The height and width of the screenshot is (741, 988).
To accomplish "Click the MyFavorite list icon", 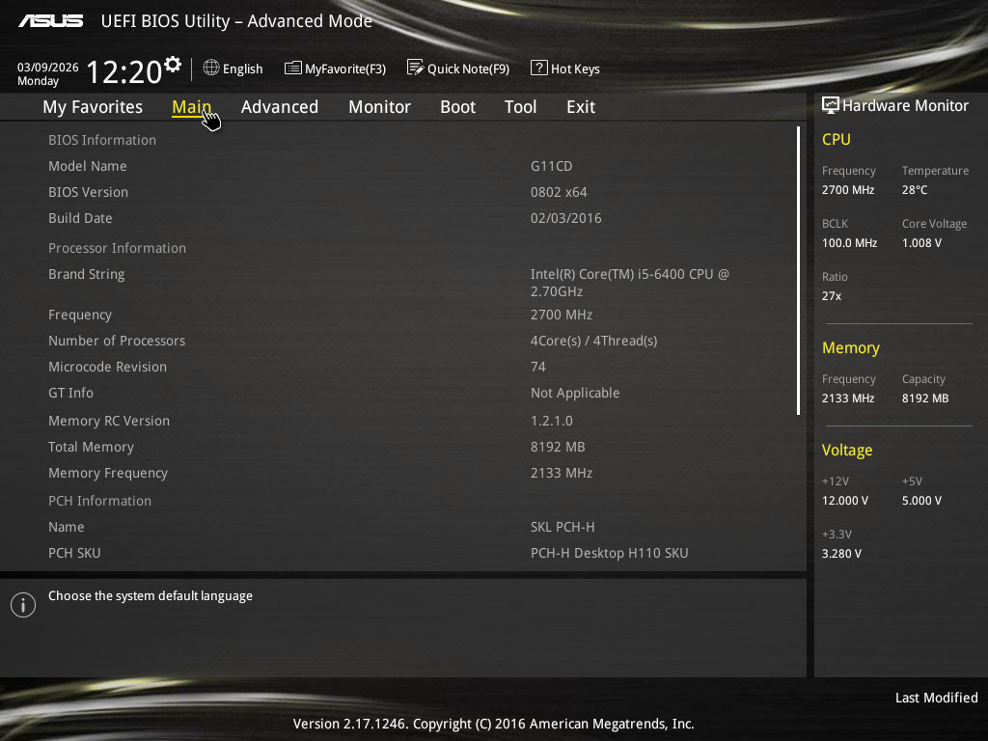I will [x=293, y=69].
